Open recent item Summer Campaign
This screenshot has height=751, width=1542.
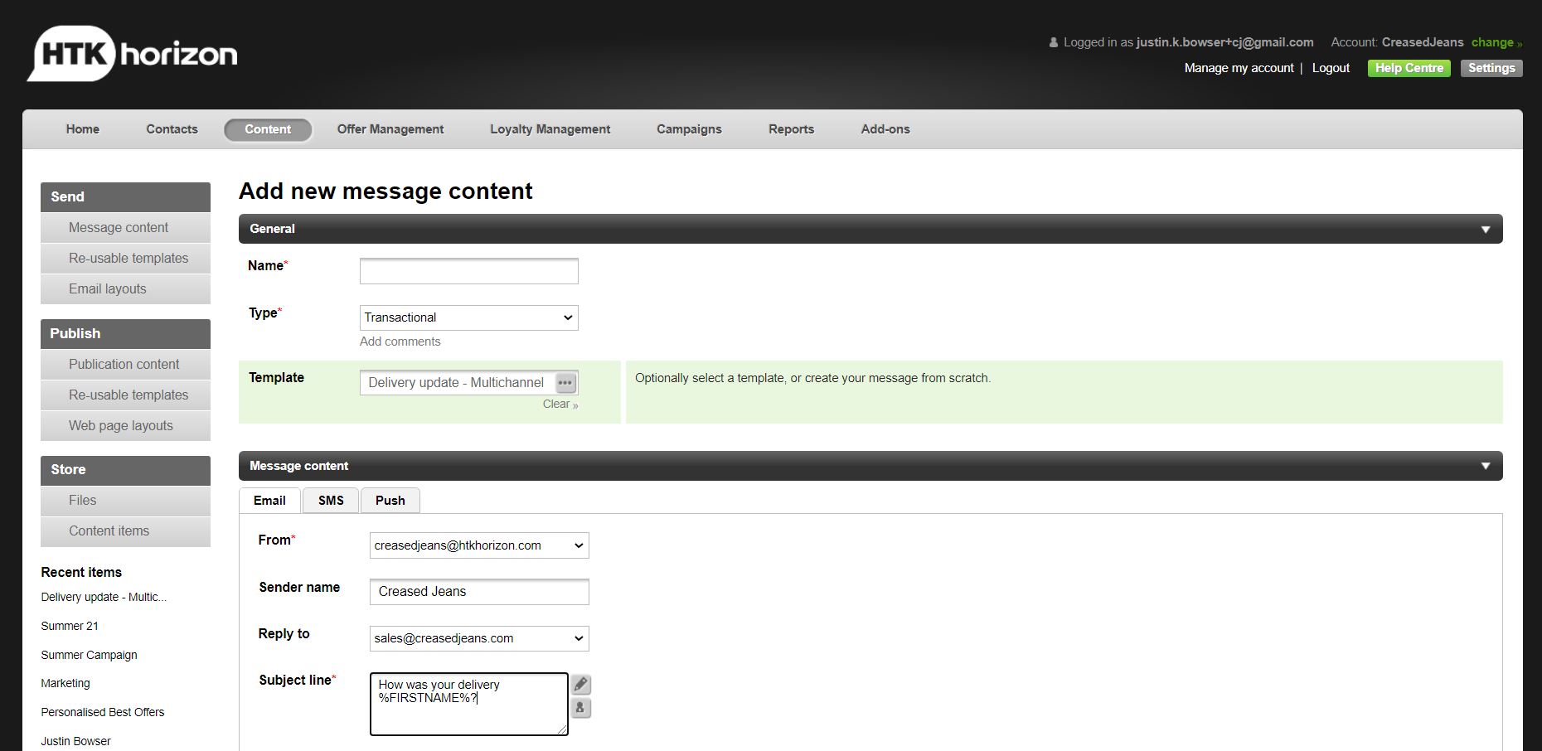(89, 655)
